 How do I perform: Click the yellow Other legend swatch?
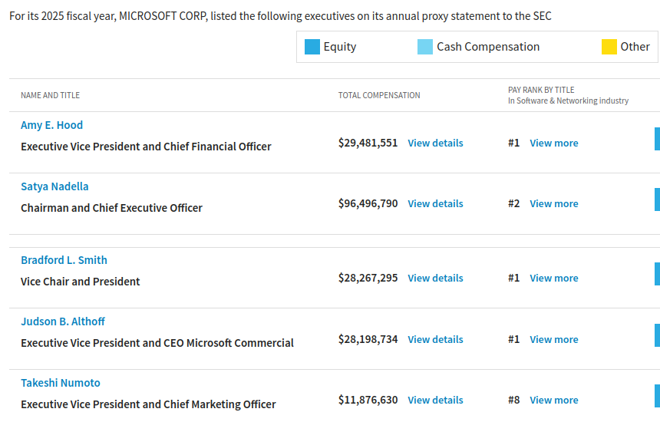pos(609,47)
